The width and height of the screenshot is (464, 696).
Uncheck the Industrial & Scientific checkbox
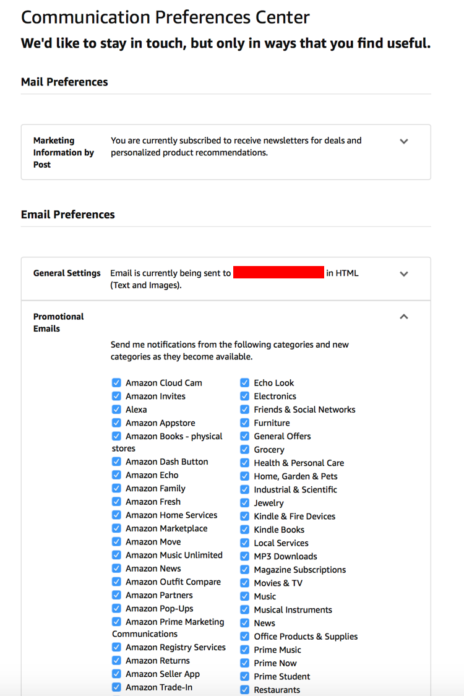244,489
